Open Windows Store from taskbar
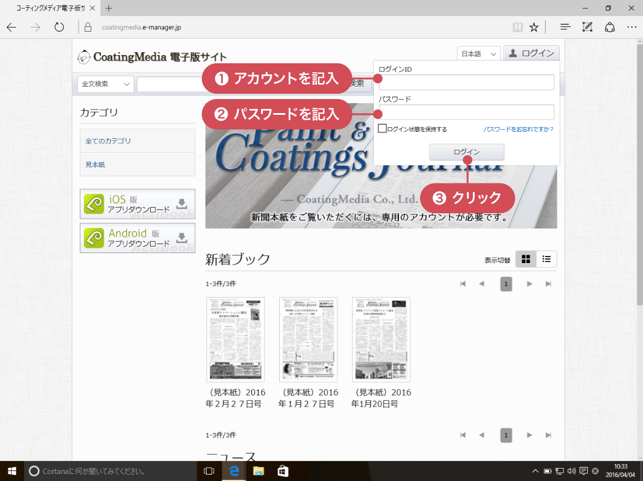The width and height of the screenshot is (643, 481). point(282,471)
